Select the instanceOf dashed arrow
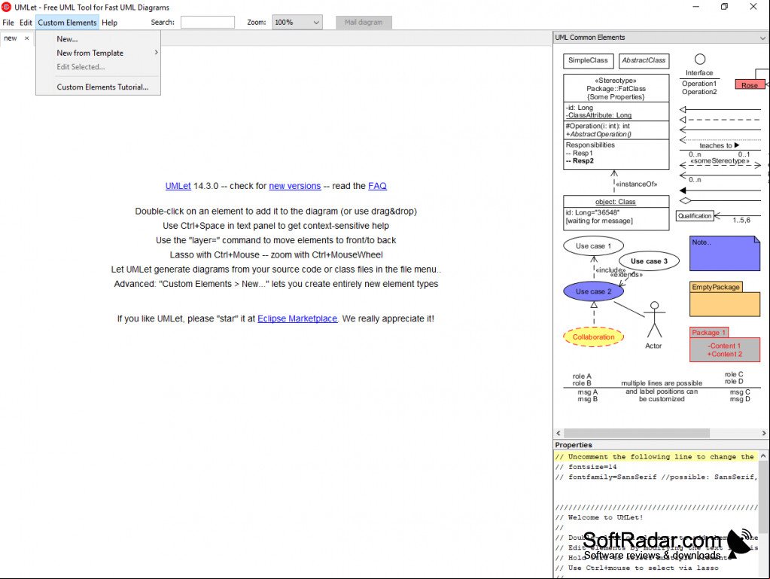 (614, 182)
